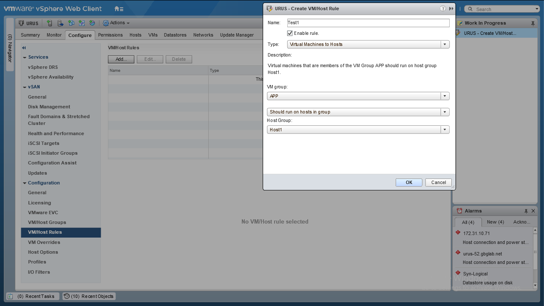Image resolution: width=544 pixels, height=306 pixels.
Task: Select the Acknowledged alarms tab
Action: pos(521,222)
